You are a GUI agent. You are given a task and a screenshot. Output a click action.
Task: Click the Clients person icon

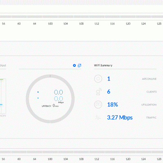[99, 92]
